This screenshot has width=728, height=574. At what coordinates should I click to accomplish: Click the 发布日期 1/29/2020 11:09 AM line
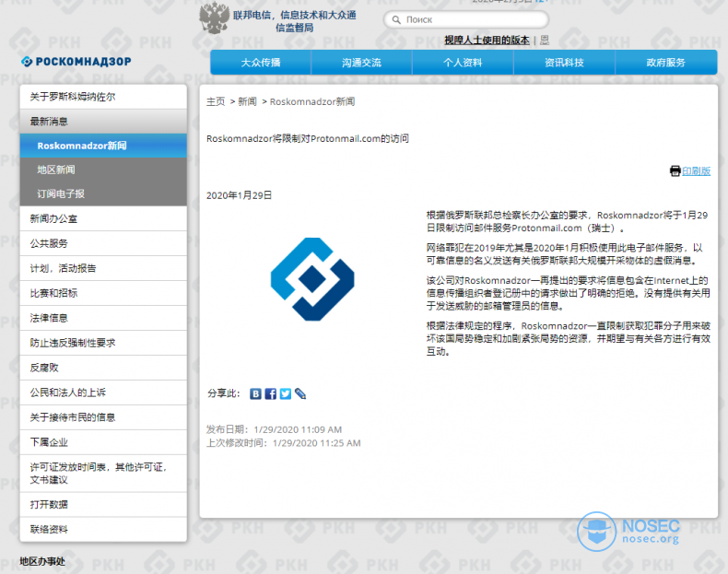pos(274,429)
